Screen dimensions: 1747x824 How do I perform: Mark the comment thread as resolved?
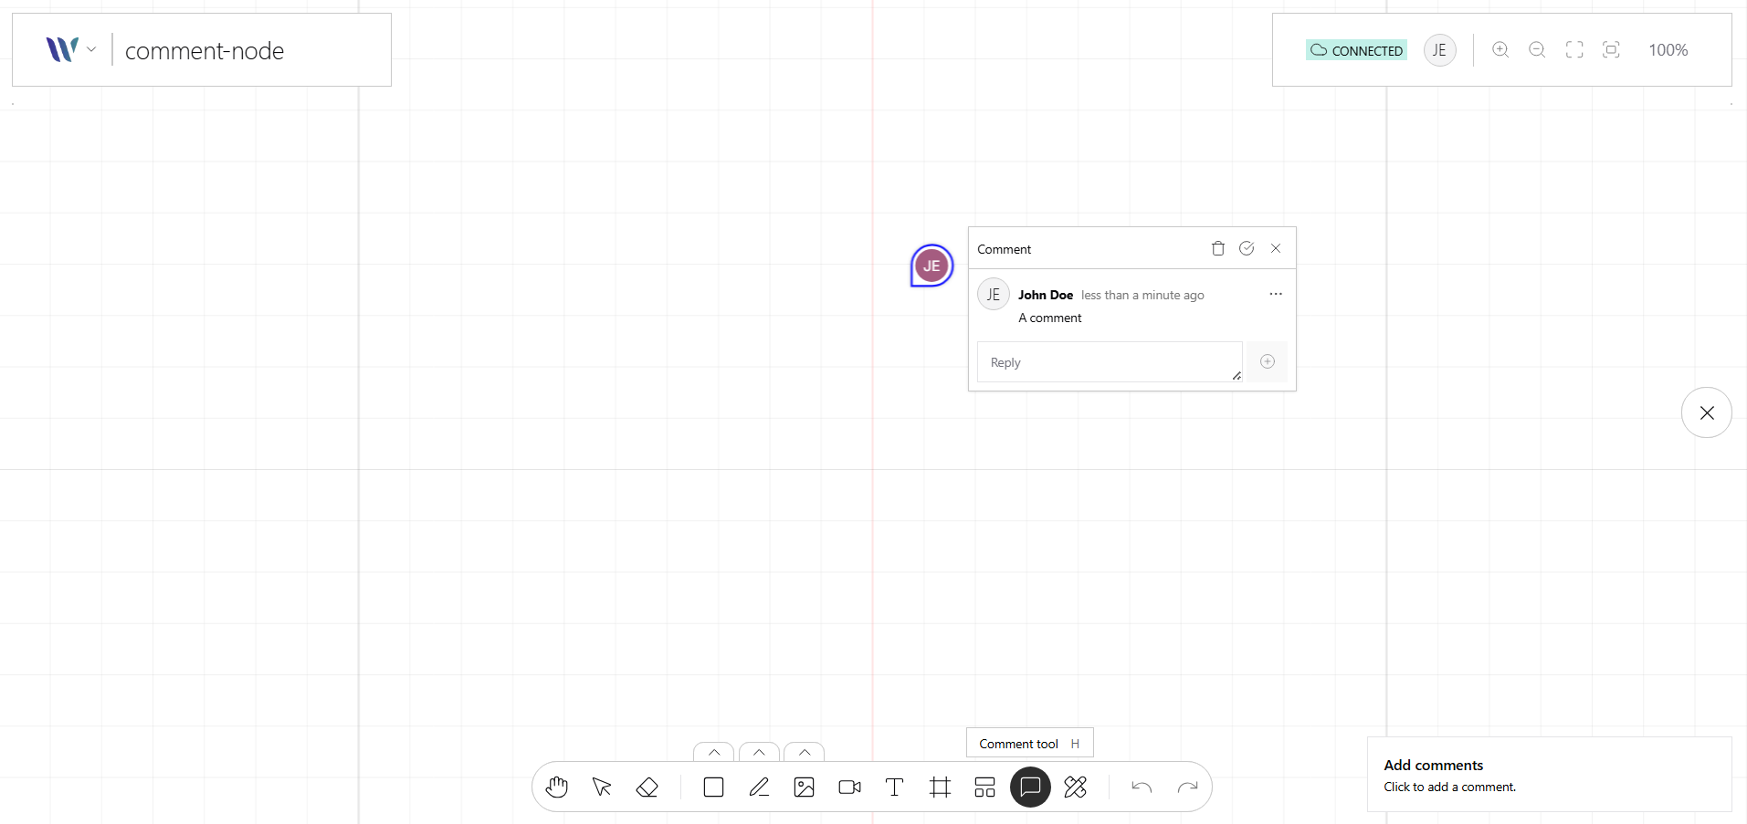tap(1247, 248)
